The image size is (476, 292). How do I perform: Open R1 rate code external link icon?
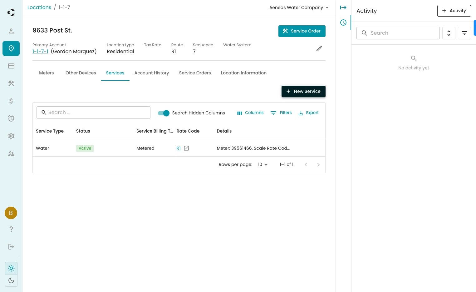(x=186, y=148)
